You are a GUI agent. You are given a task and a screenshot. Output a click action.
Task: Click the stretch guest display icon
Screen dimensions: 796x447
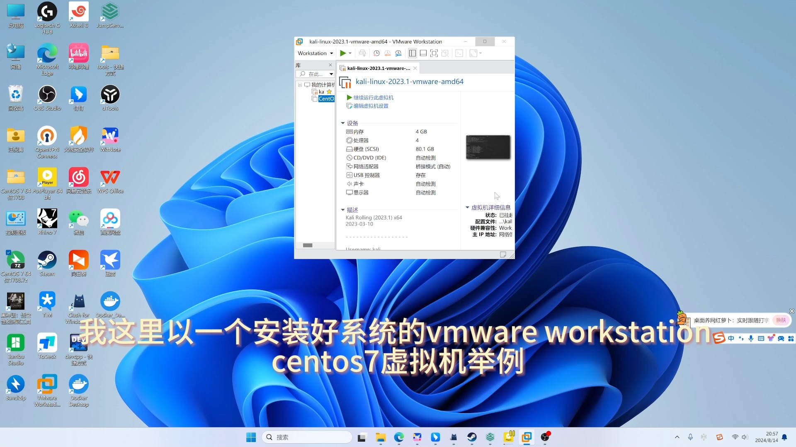tap(473, 53)
